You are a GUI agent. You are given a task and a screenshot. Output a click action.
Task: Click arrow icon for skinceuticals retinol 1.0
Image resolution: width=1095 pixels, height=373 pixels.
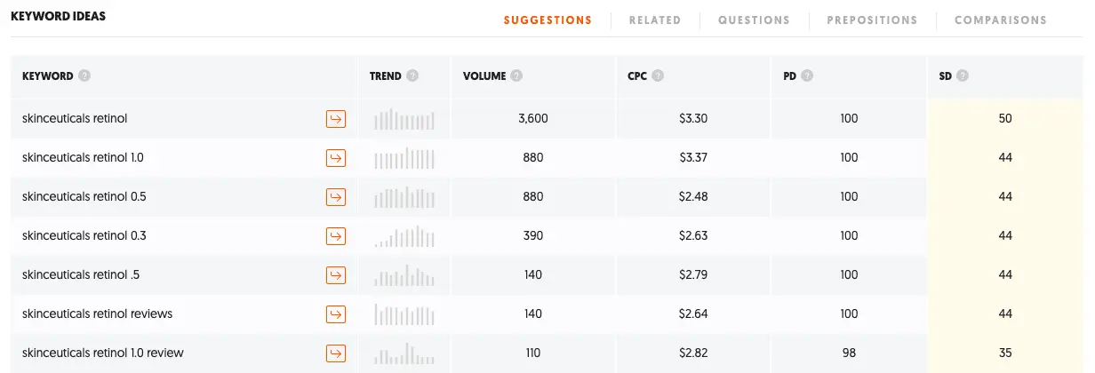pos(336,158)
